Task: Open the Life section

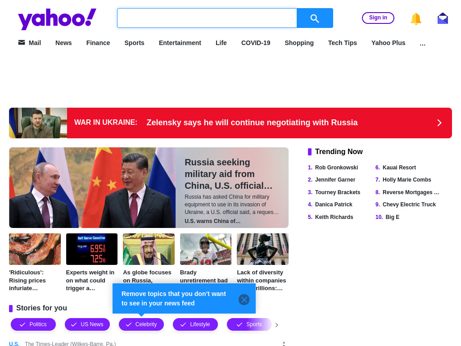Action: point(221,43)
